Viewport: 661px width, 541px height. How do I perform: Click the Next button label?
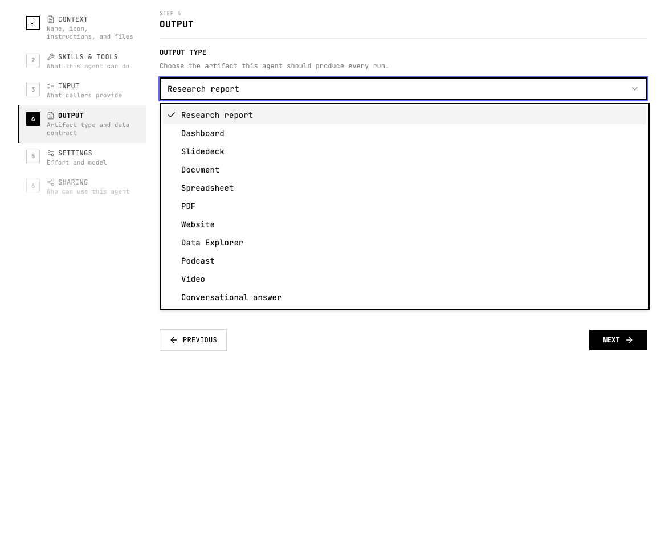611,340
